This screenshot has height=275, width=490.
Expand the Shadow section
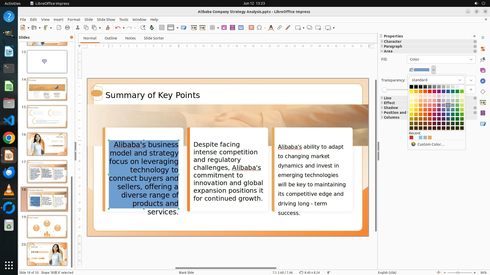pyautogui.click(x=391, y=108)
